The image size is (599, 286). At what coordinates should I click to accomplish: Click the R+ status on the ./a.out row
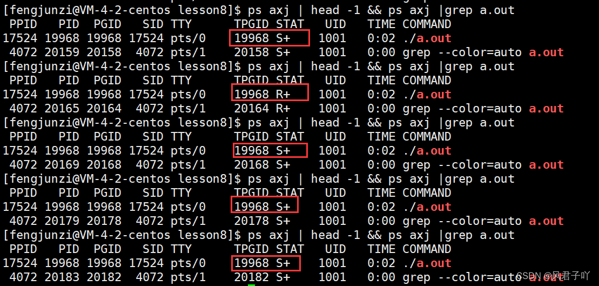283,95
